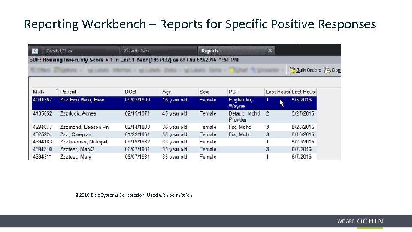Select patient Zzztest, Mary2
The image size is (412, 232).
[77, 150]
